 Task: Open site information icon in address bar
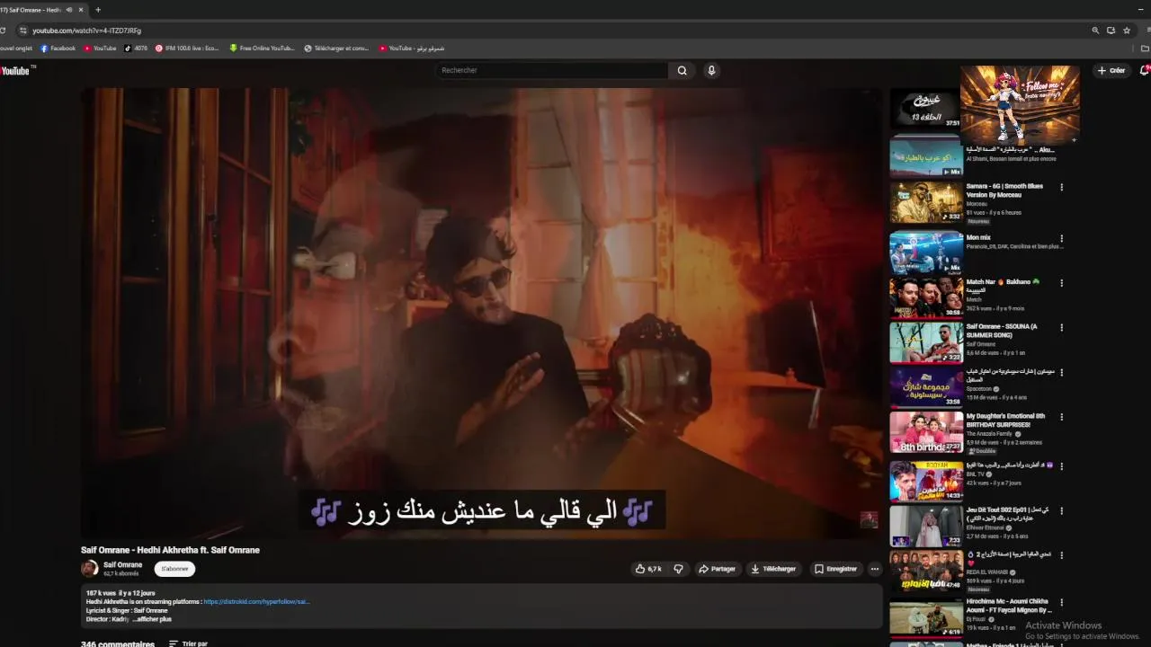coord(24,31)
